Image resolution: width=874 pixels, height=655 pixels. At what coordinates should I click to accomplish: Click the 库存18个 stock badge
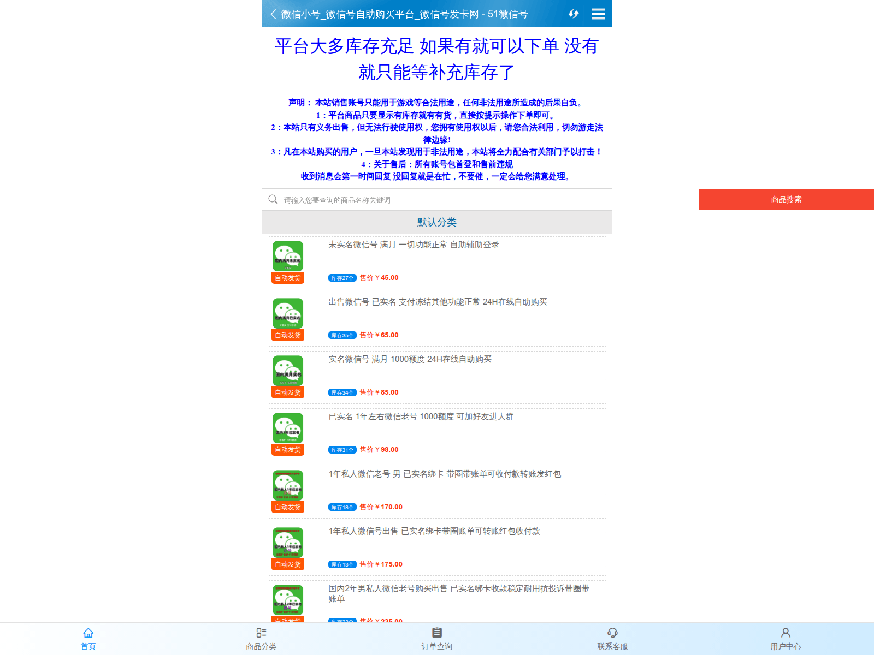coord(342,507)
